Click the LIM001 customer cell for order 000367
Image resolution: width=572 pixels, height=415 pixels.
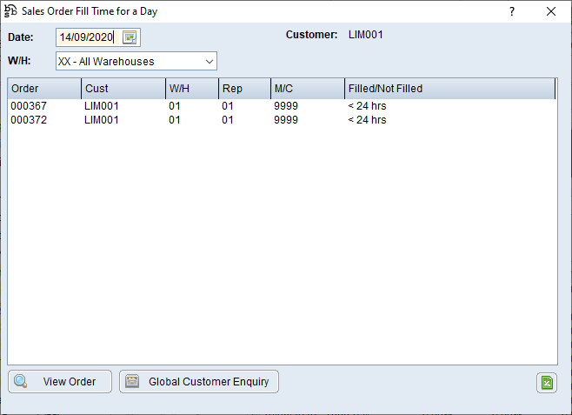coord(101,106)
